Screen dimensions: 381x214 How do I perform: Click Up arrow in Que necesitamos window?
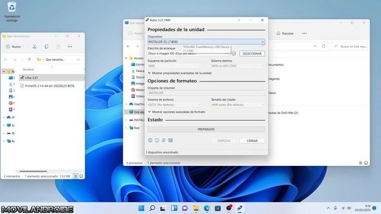(29, 59)
